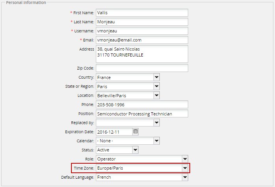Expand the Location dropdown showing Belleville/Paris
Viewport: 275px width, 187px height.
156,95
